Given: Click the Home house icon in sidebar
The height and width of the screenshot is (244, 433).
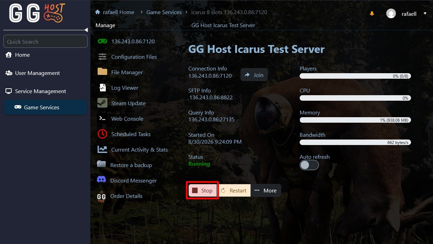Looking at the screenshot, I should click(9, 55).
